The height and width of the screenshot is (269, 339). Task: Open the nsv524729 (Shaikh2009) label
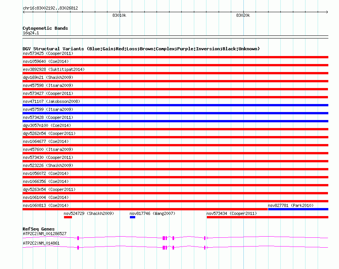click(x=89, y=213)
